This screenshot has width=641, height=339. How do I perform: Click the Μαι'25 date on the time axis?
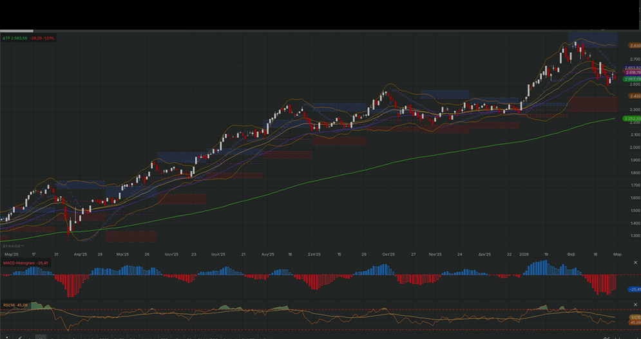coord(122,254)
